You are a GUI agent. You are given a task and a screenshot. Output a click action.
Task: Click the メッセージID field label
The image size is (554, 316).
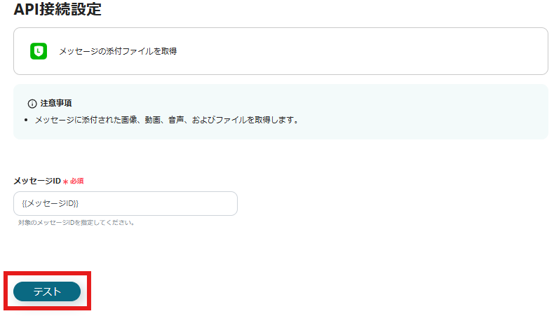coord(37,181)
